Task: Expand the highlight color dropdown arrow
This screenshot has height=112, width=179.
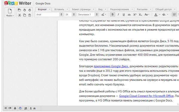Action: 168,15
